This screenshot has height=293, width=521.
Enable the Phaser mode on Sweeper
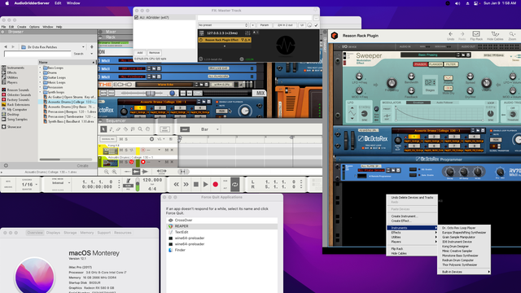tap(420, 64)
